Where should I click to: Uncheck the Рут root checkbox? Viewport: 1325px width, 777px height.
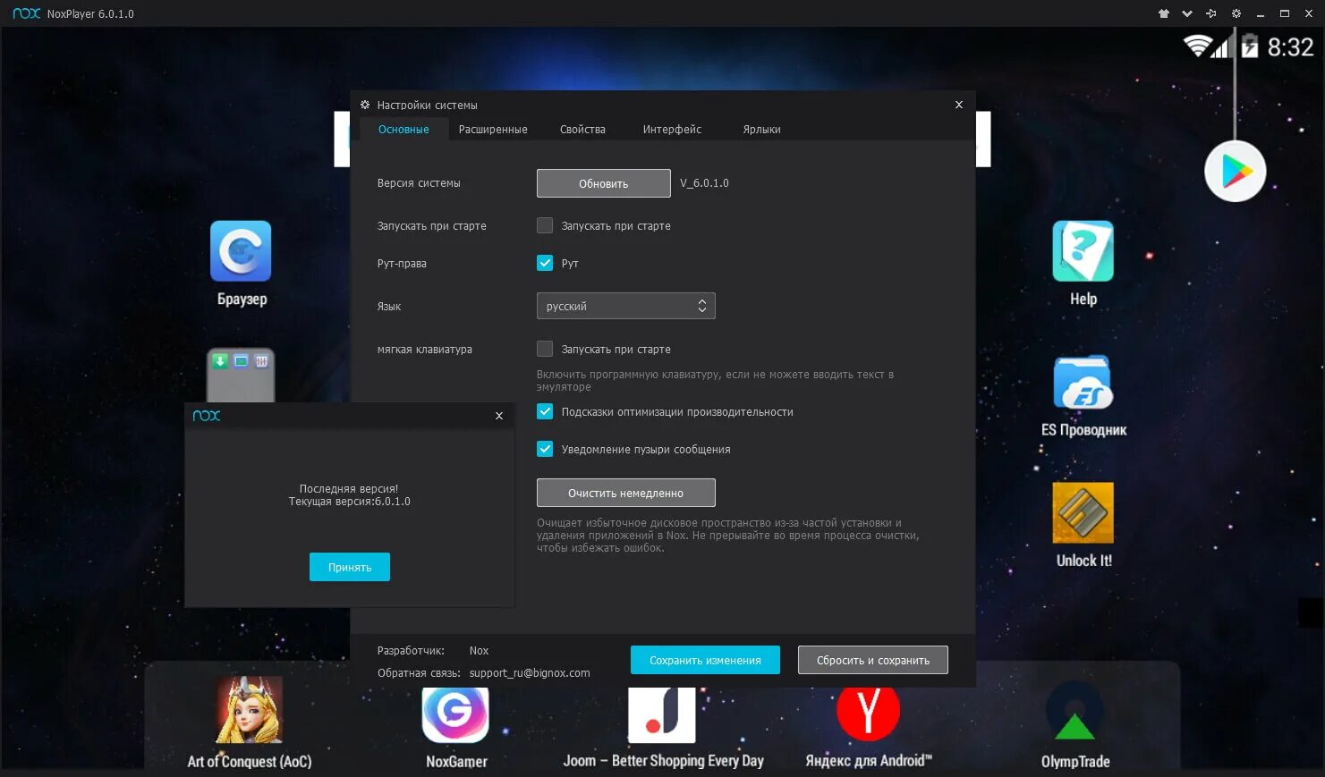point(545,263)
